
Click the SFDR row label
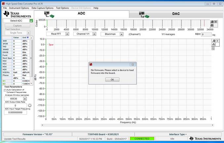5,44
